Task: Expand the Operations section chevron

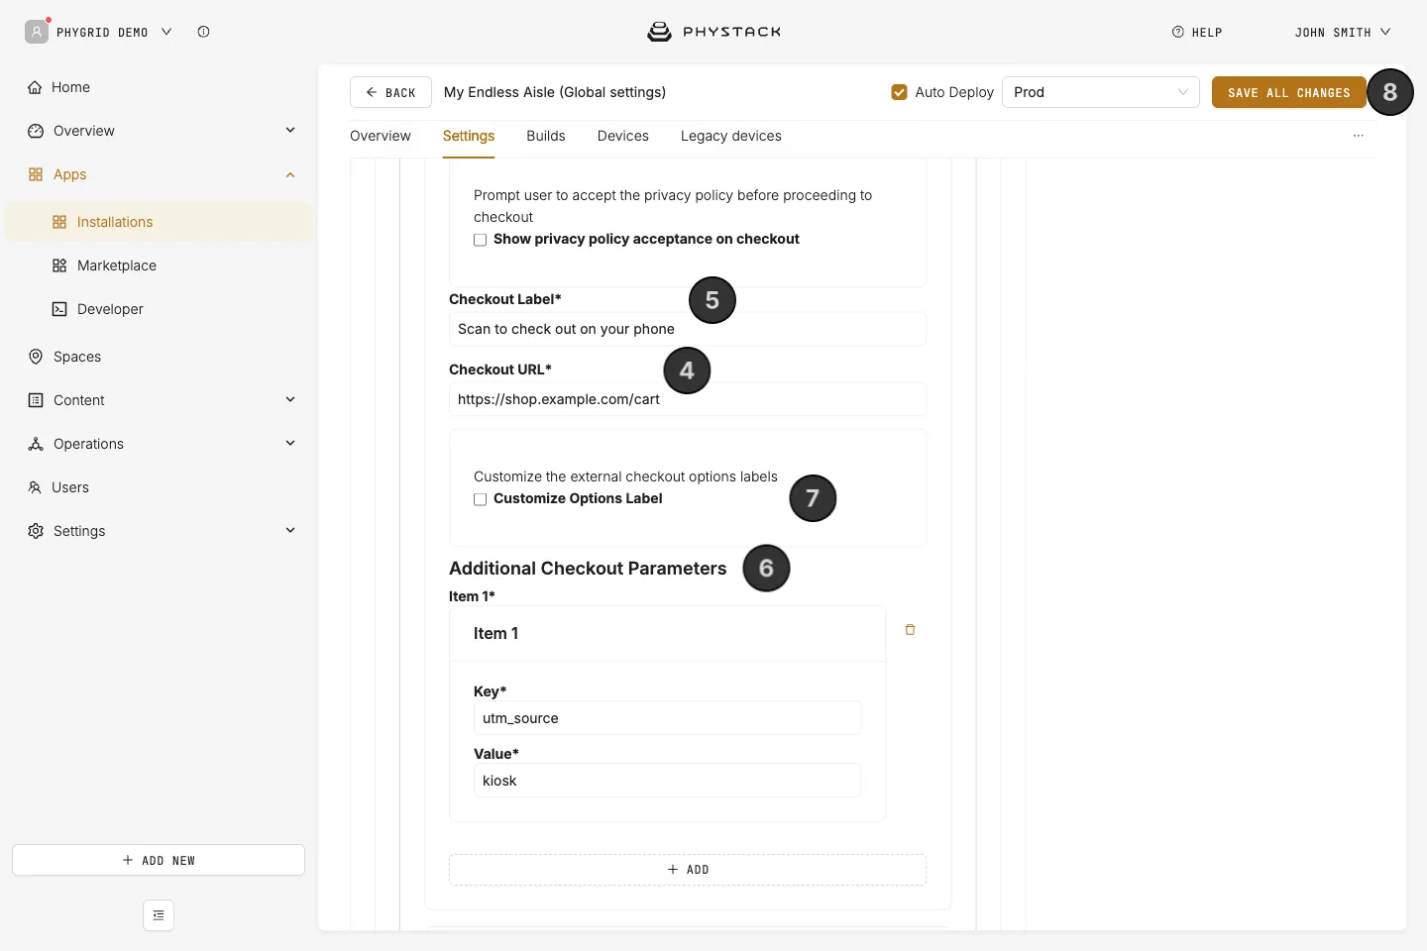Action: click(290, 443)
